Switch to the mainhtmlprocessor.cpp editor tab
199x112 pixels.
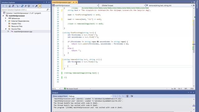click(x=62, y=2)
